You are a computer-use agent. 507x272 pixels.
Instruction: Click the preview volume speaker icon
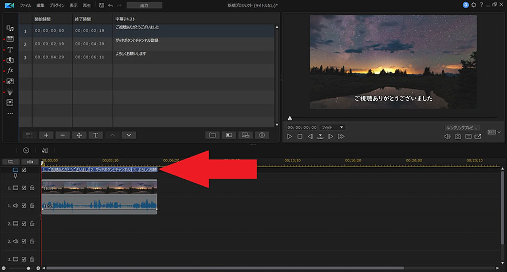pyautogui.click(x=447, y=137)
